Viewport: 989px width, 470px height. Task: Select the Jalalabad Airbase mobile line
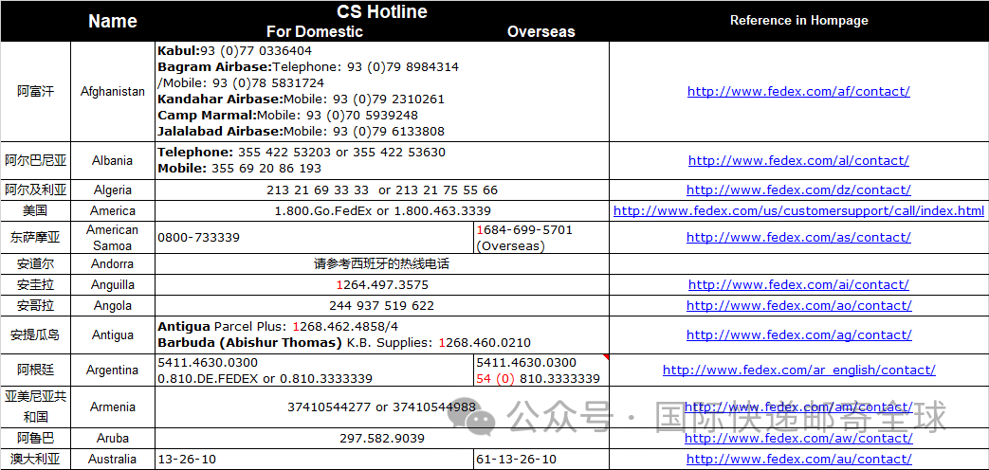[301, 132]
